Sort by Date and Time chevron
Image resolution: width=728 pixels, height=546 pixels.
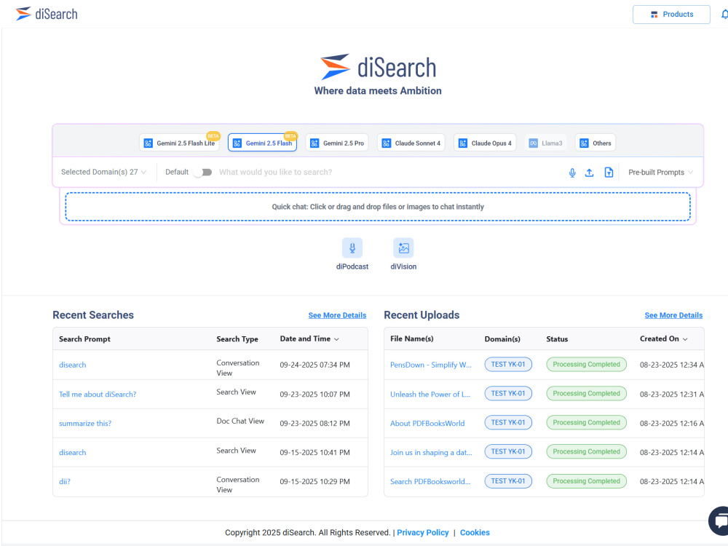(336, 339)
